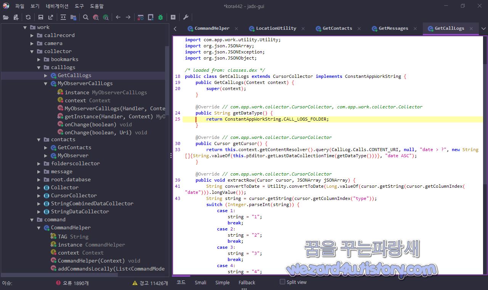The image size is (488, 290).
Task: Open the log viewer toolbar icon
Action: pyautogui.click(x=173, y=17)
